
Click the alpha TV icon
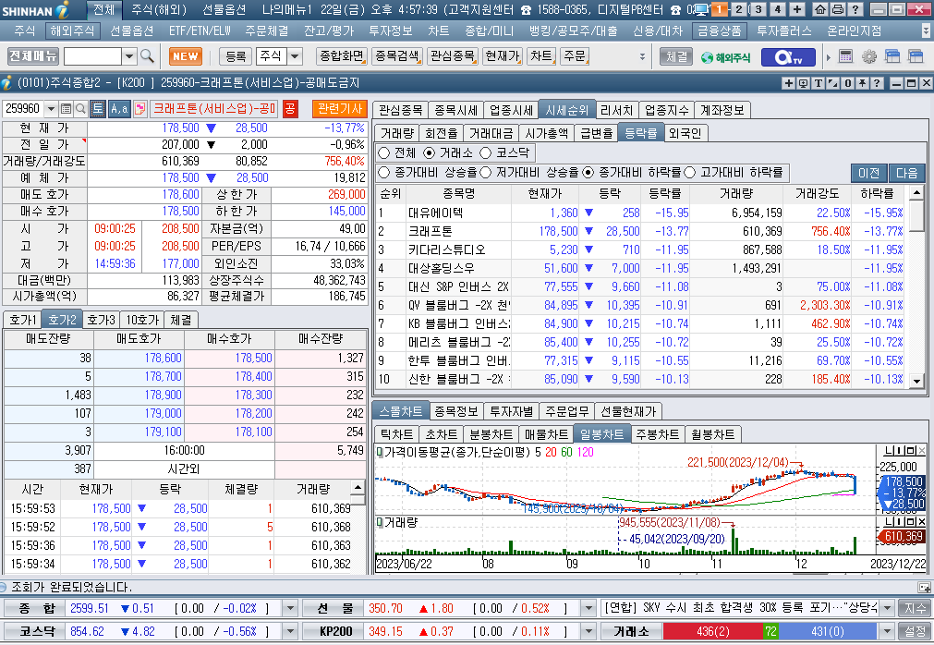click(787, 57)
